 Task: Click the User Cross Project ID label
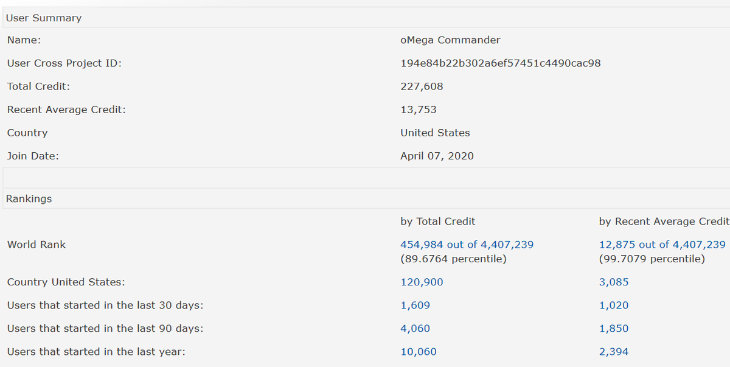click(64, 63)
